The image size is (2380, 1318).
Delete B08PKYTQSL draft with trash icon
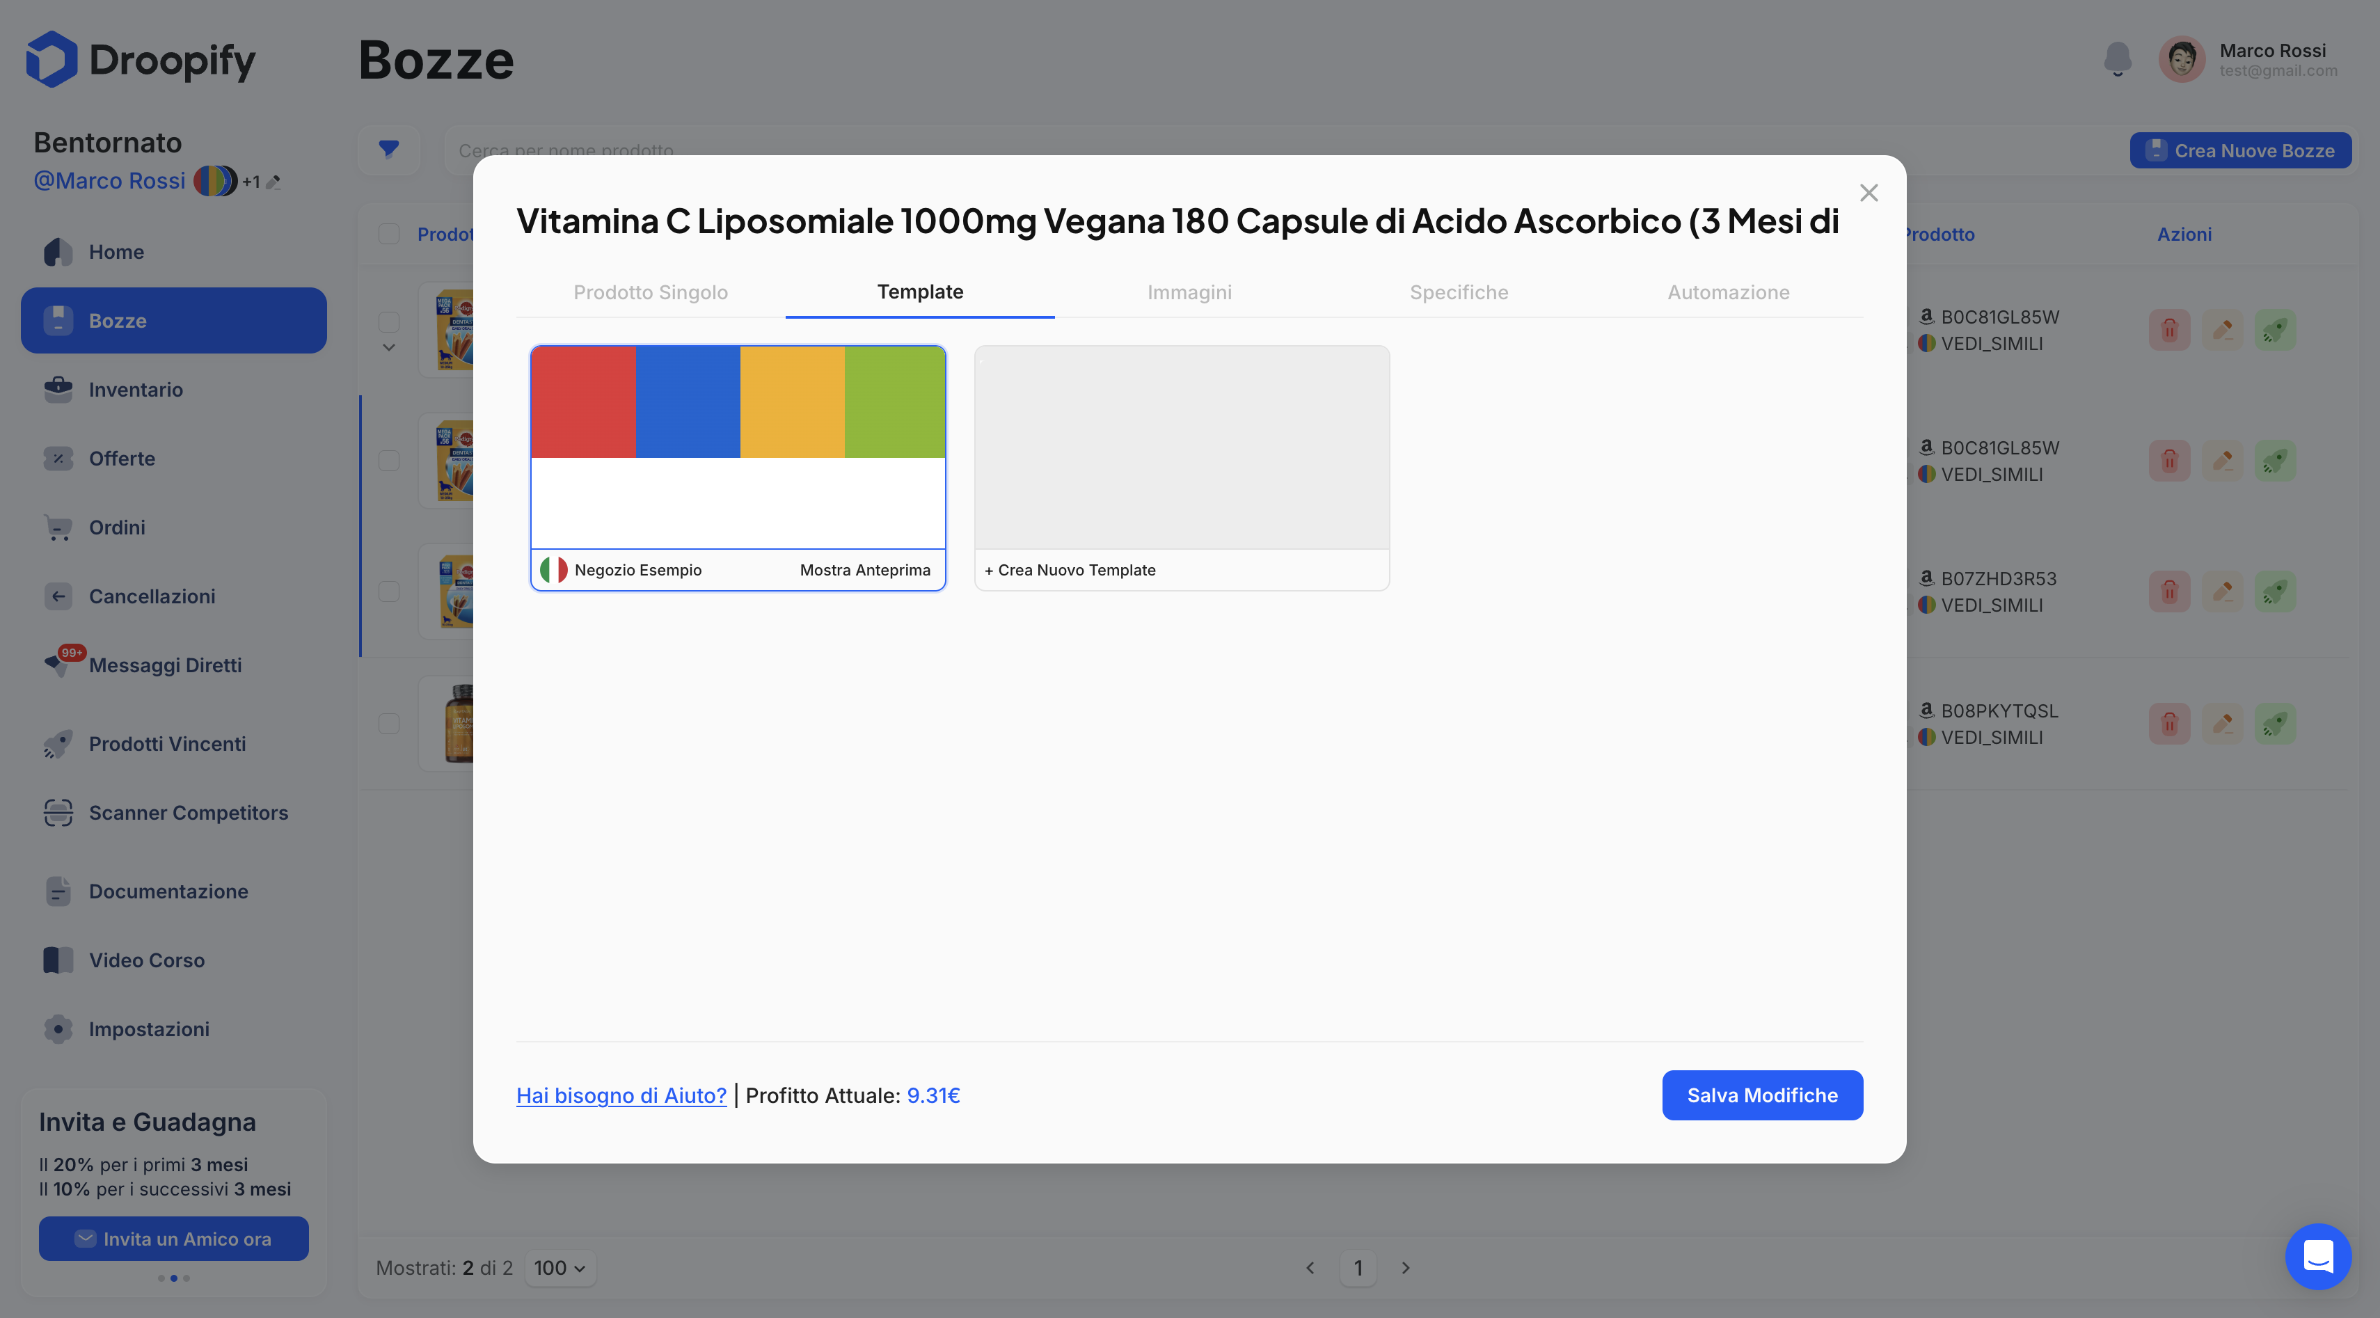point(2169,723)
